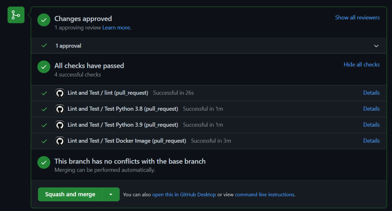Open the merge options dropdown arrow
The image size is (392, 211).
pos(111,194)
